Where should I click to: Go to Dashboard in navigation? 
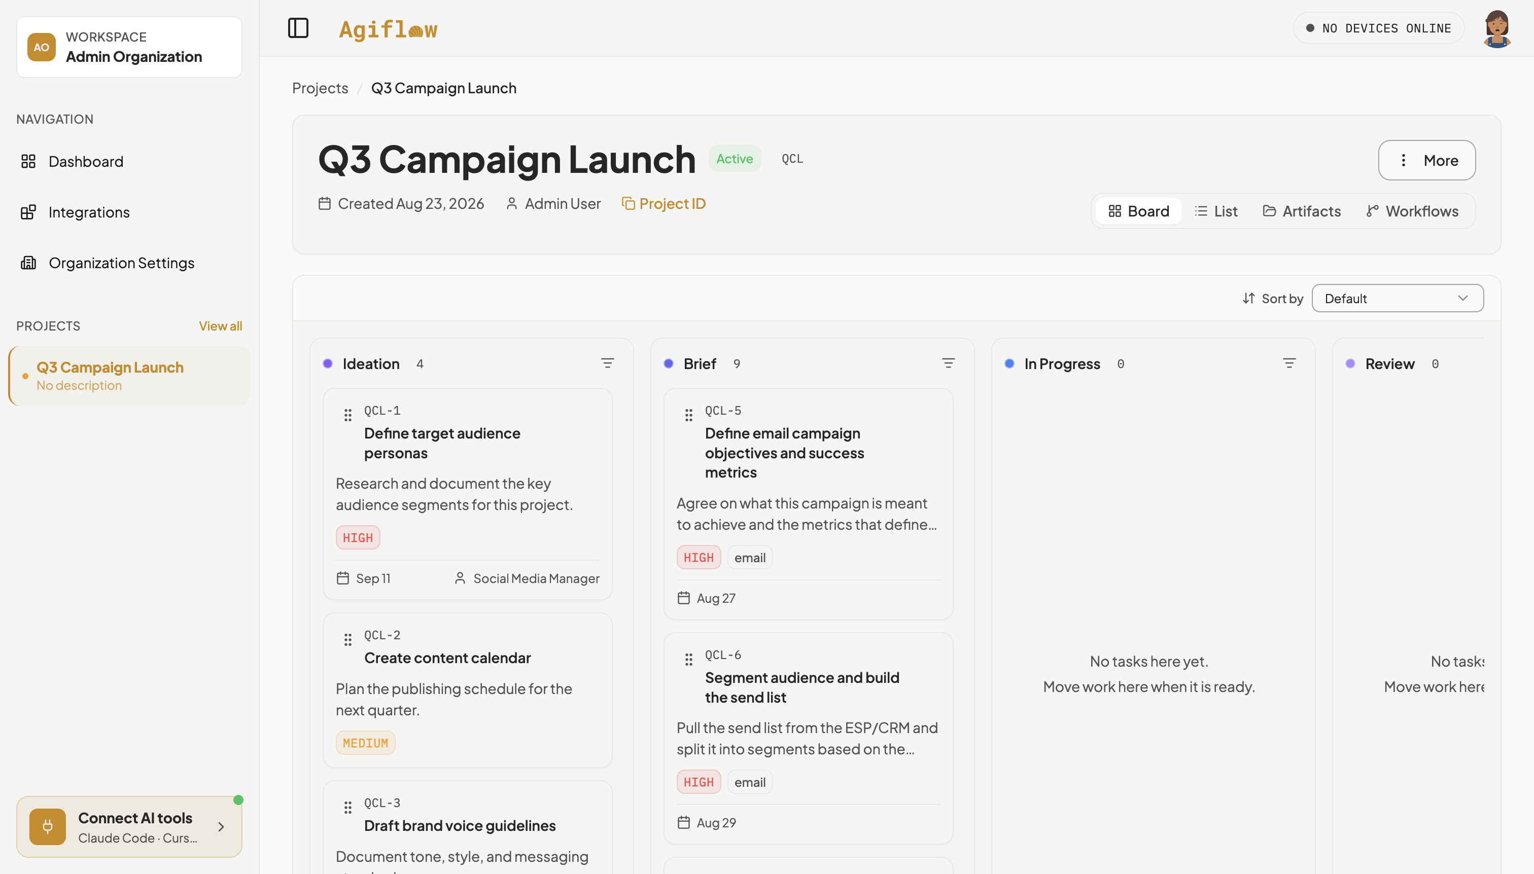pyautogui.click(x=129, y=162)
